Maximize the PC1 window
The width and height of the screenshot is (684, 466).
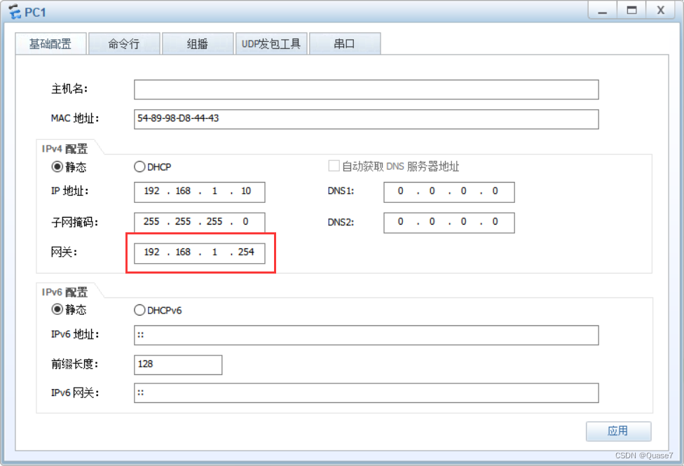[x=631, y=10]
